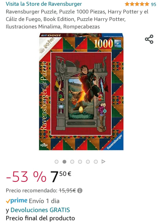Viewport: 162px width, 224px height.
Task: Click the Precio final del producto text
Action: coord(40,218)
